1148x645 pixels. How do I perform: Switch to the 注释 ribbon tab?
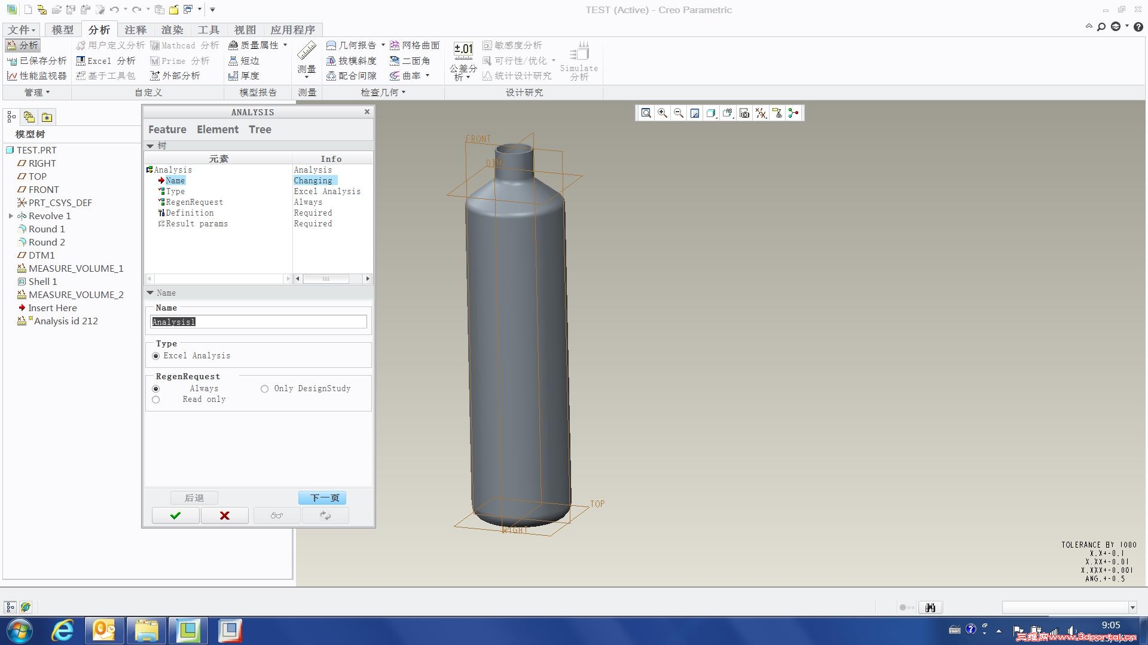[135, 30]
